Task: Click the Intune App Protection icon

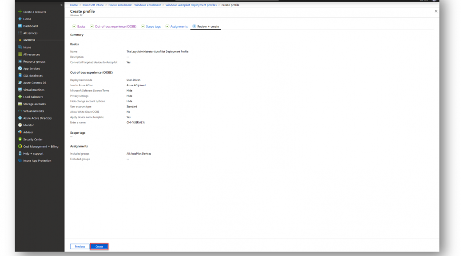Action: 20,160
